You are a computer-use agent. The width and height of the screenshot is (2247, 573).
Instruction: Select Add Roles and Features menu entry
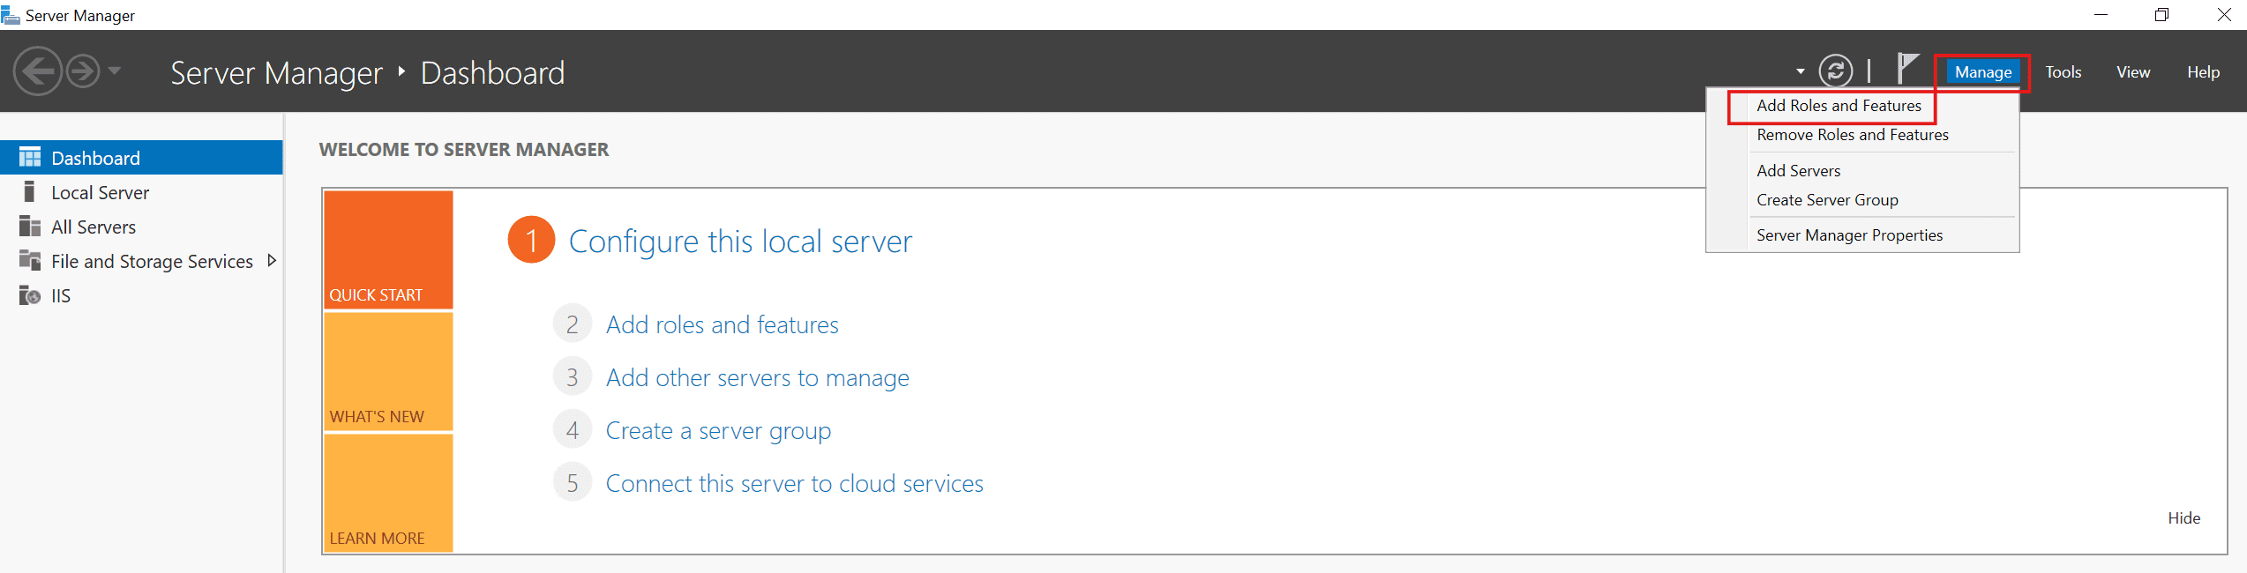(1839, 106)
